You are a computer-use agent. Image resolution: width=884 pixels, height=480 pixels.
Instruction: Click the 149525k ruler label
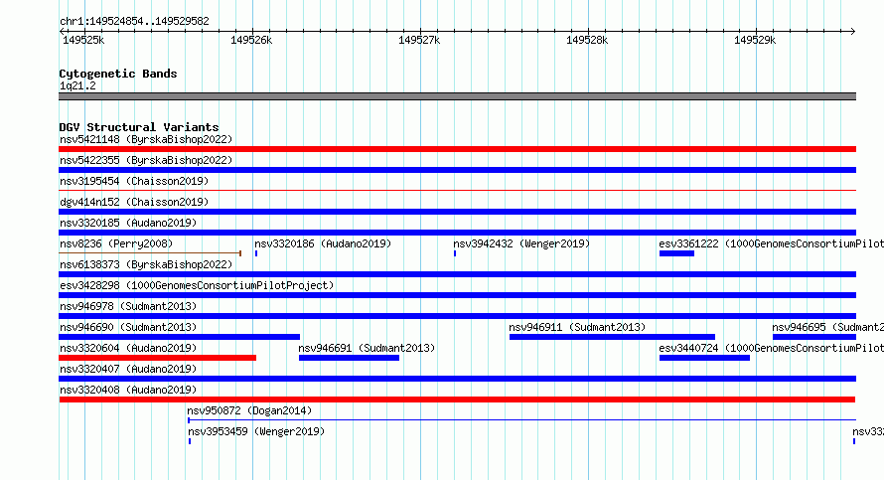click(x=83, y=40)
